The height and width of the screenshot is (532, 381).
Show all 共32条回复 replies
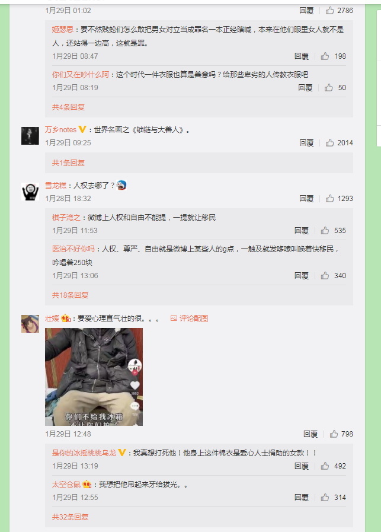[x=70, y=517]
